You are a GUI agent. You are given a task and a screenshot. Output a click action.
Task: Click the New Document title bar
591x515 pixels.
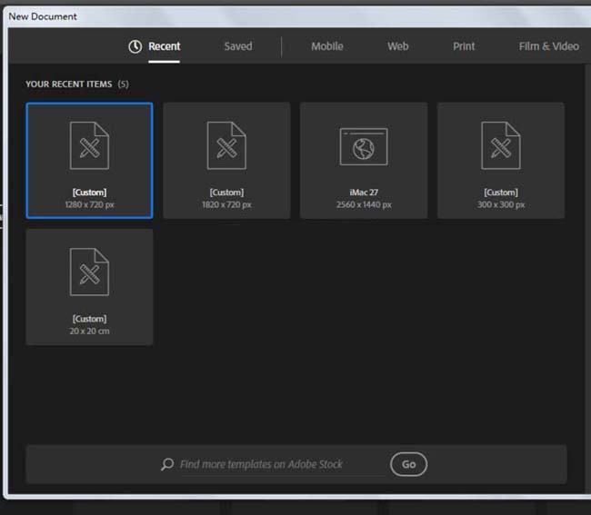[x=273, y=16]
